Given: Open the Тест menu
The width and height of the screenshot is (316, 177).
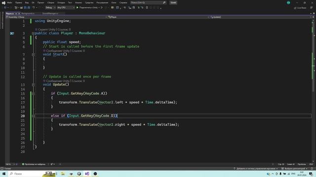Looking at the screenshot, I should coord(70,2).
